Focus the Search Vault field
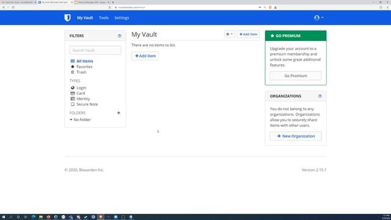391x220 pixels. [x=95, y=50]
